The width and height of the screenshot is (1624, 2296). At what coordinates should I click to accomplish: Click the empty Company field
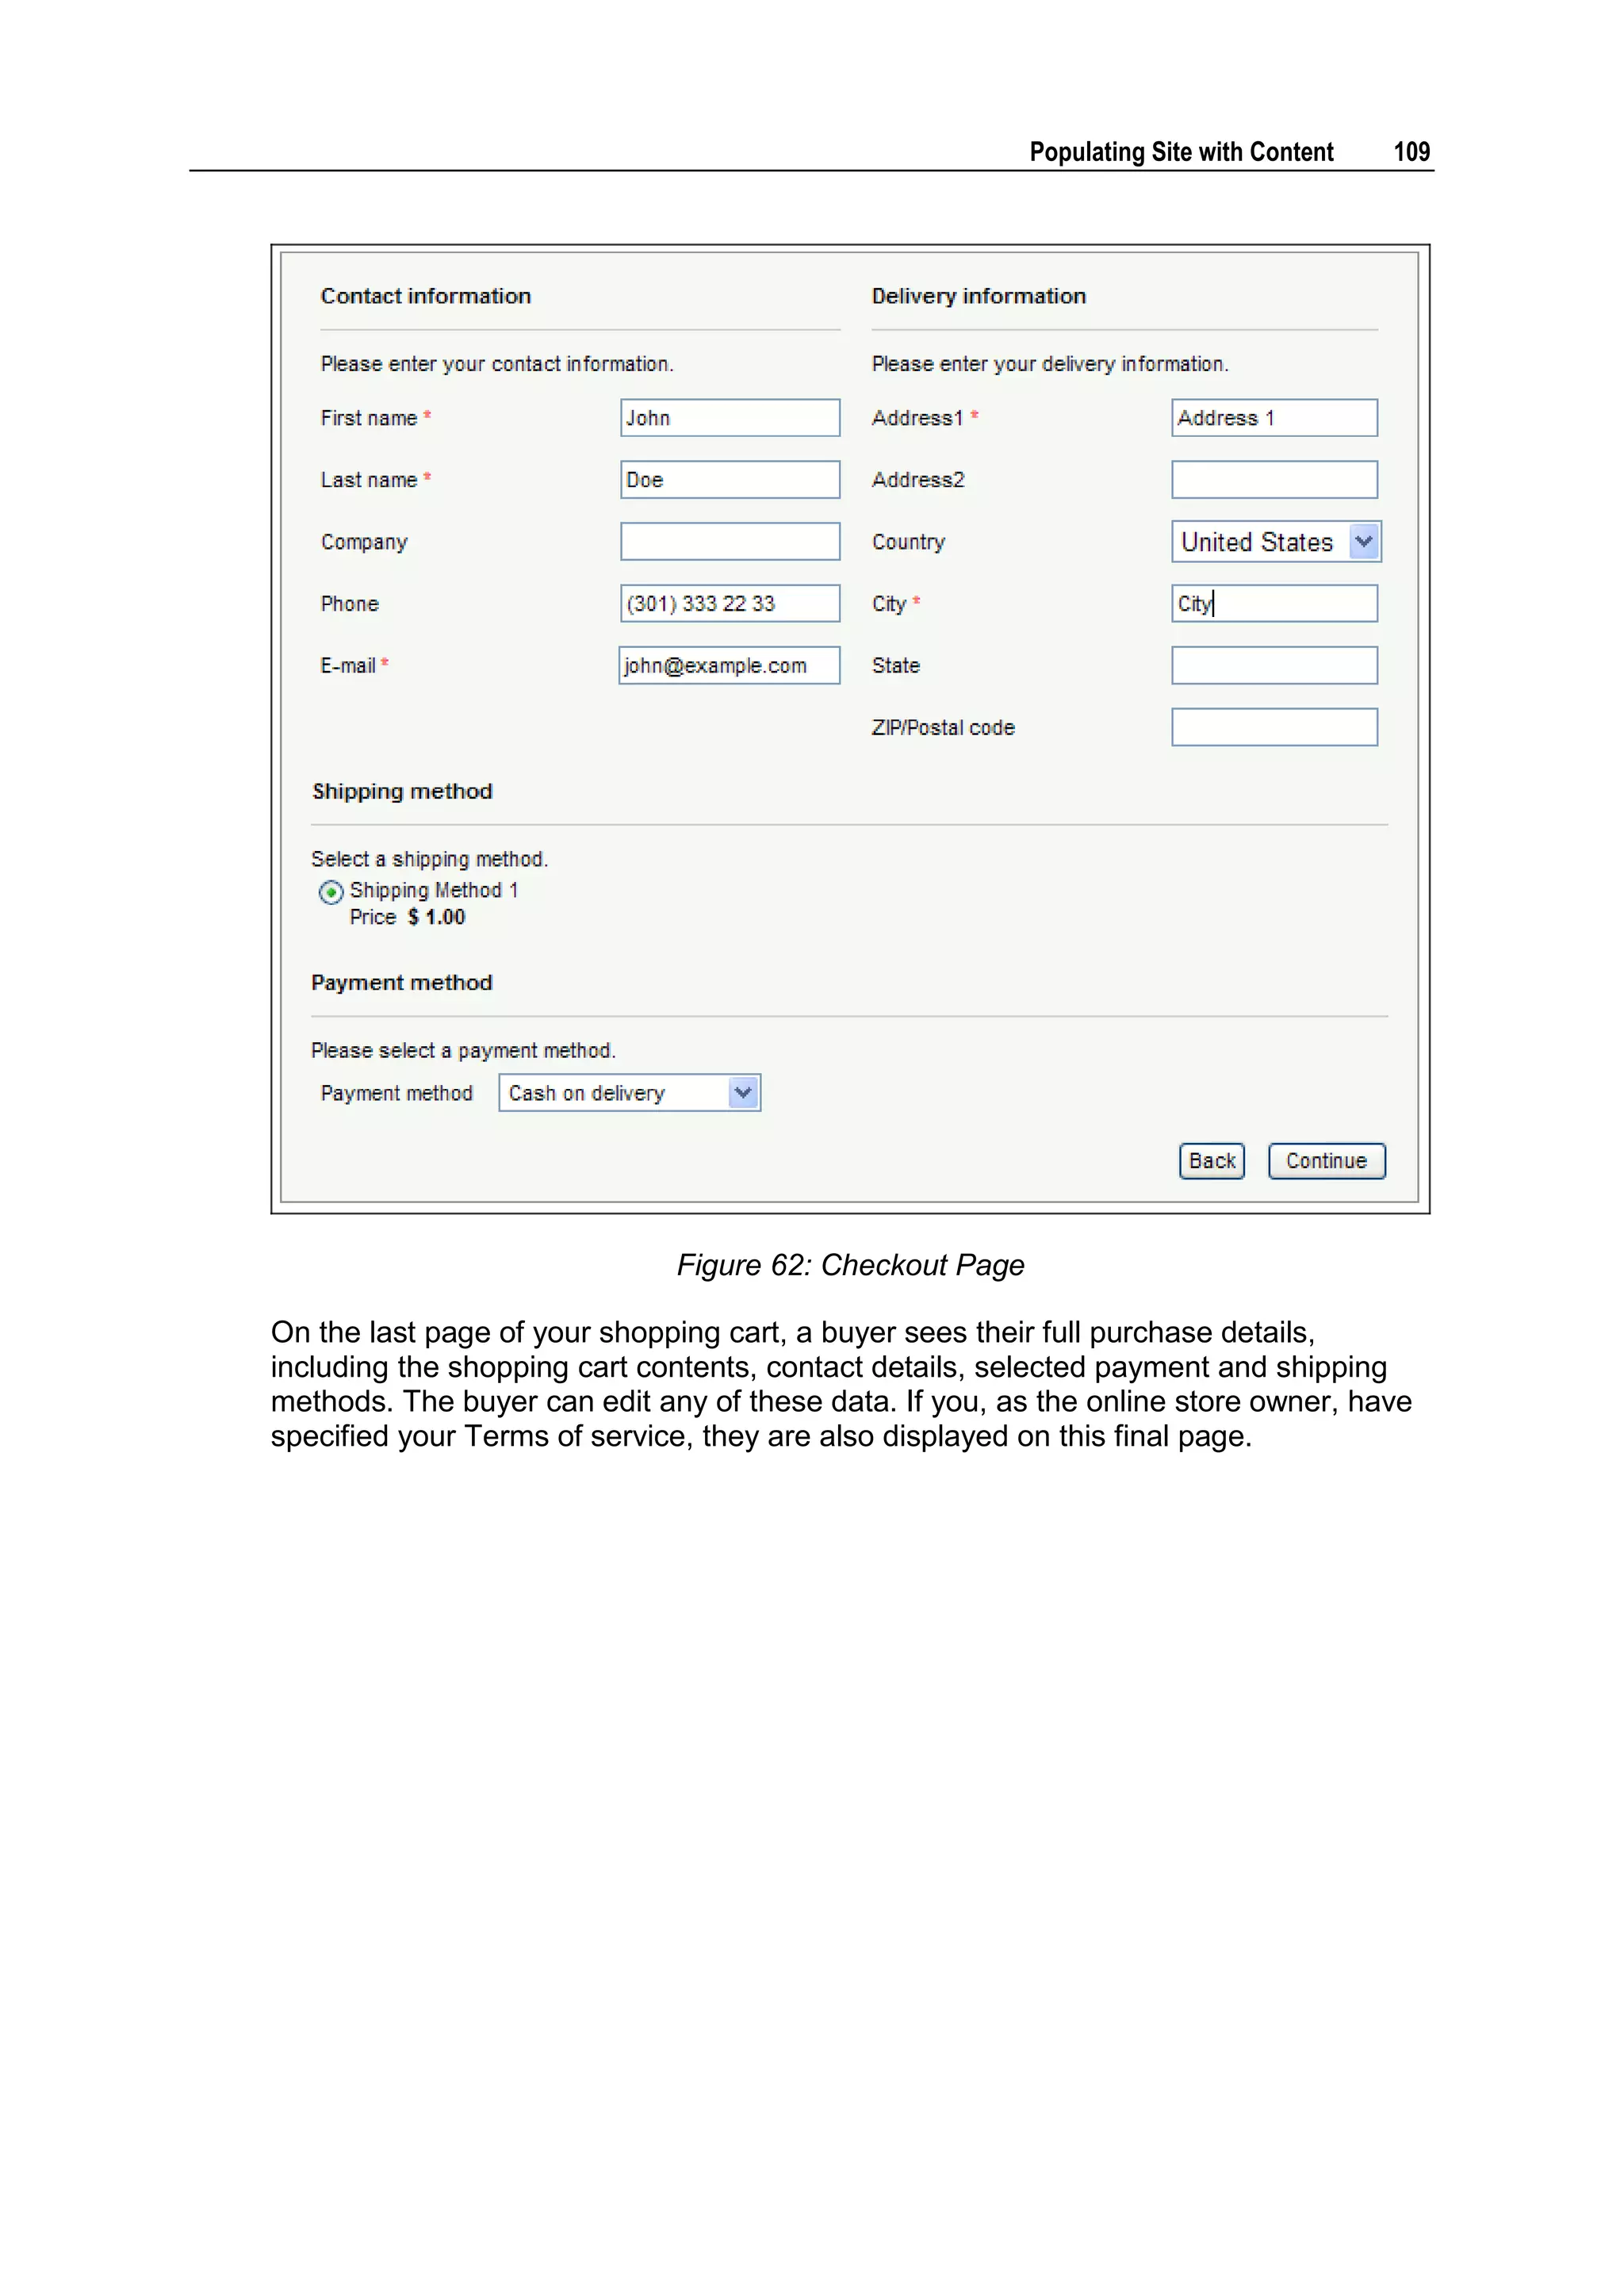click(x=729, y=542)
